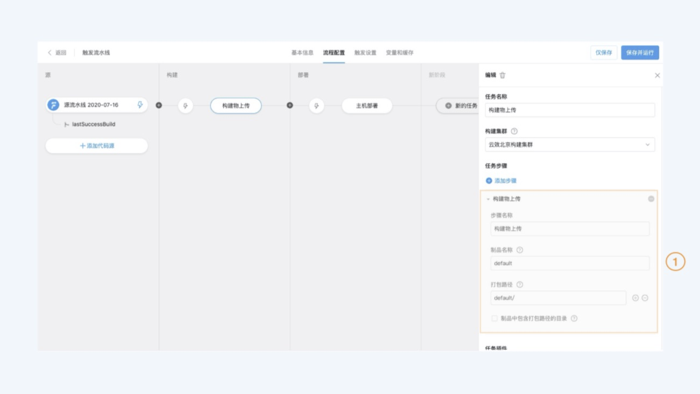Click the 新阶段 stage header
This screenshot has width=700, height=394.
(x=437, y=75)
